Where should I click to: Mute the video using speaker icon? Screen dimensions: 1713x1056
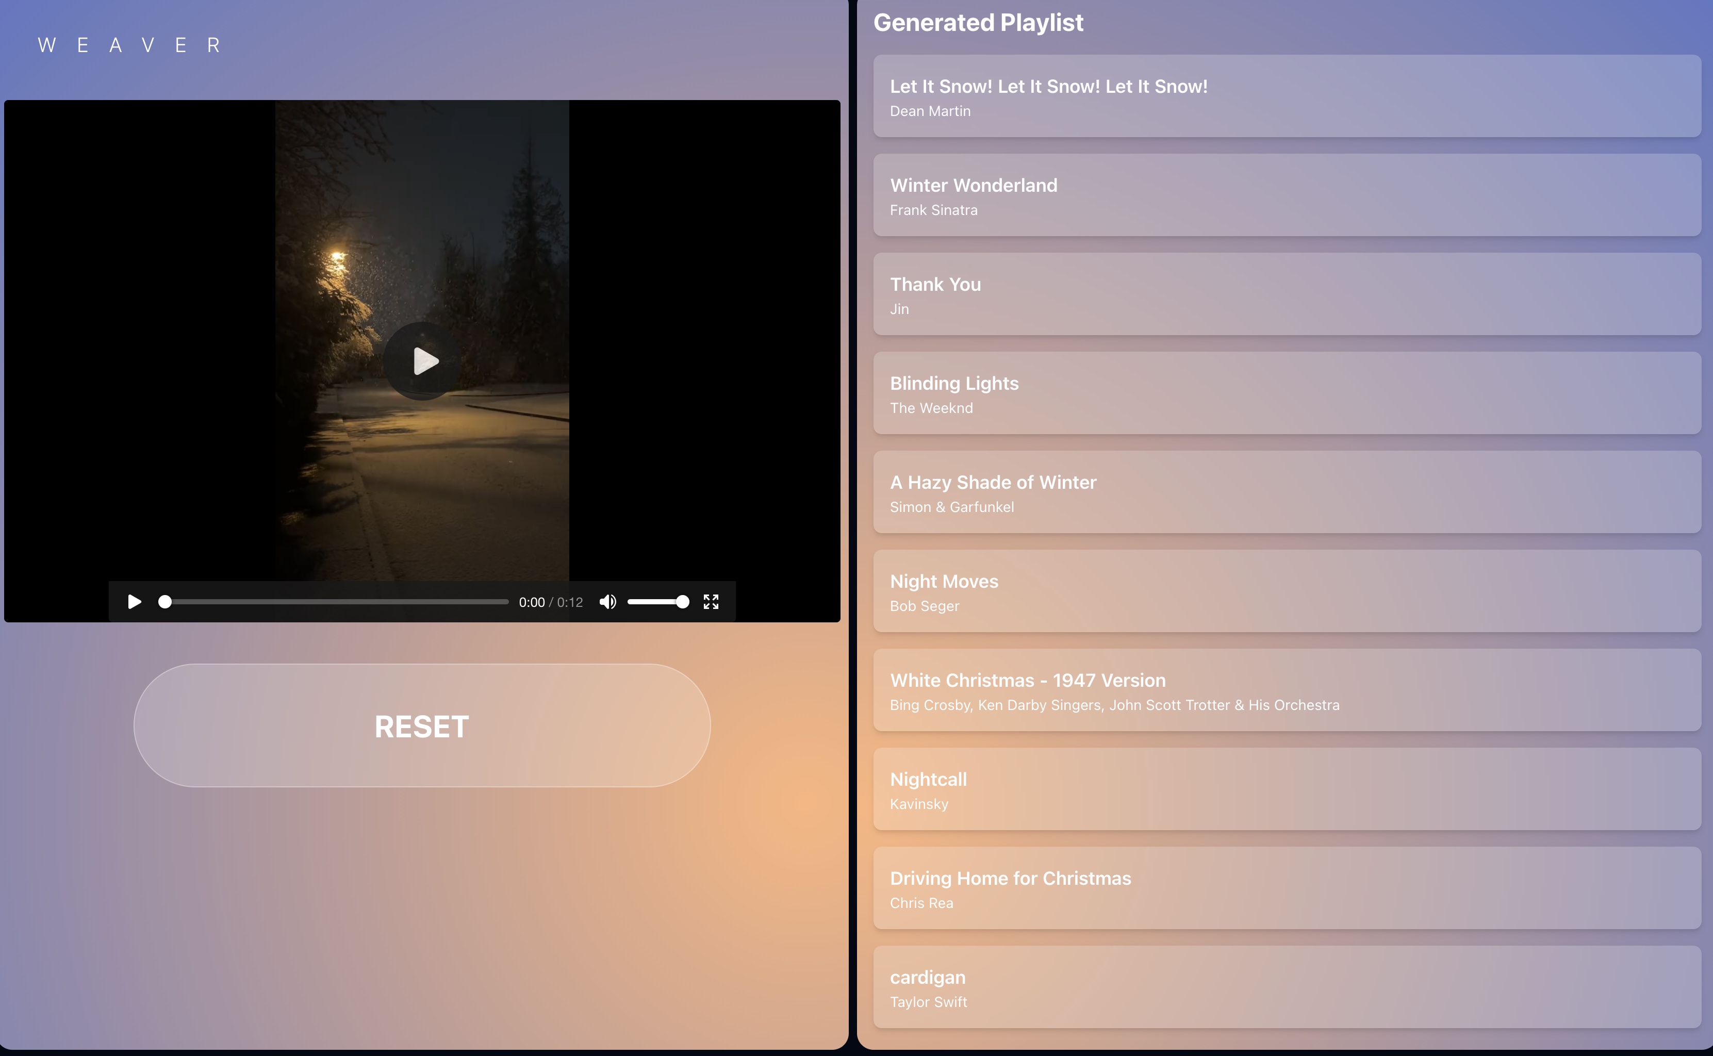[x=607, y=602]
